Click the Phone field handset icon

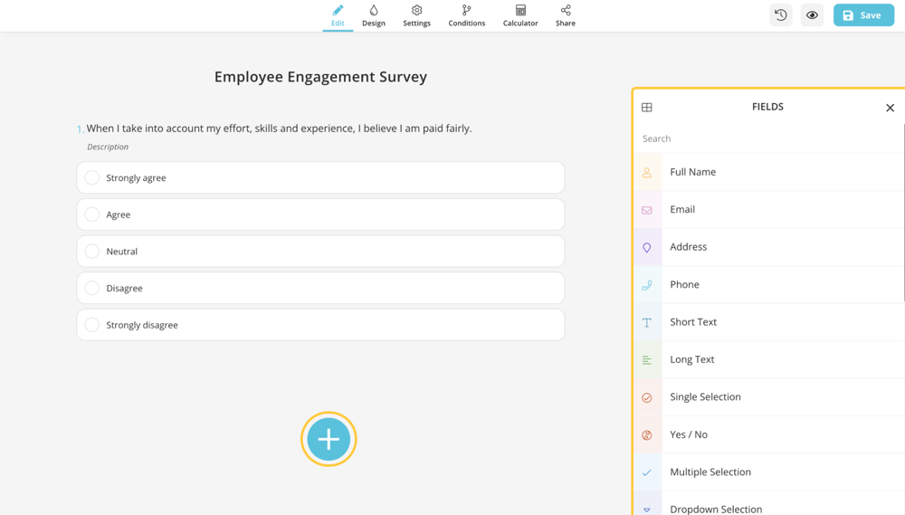point(647,285)
